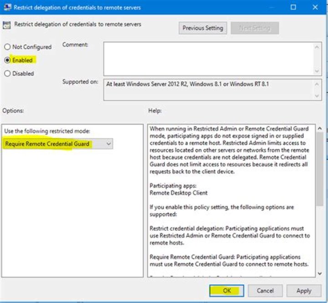Click the policy setting icon beside the heading
Screen dimensions: 328x303
click(6, 25)
